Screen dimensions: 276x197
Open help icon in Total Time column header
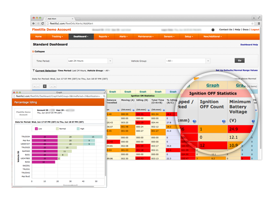[x=164, y=110]
